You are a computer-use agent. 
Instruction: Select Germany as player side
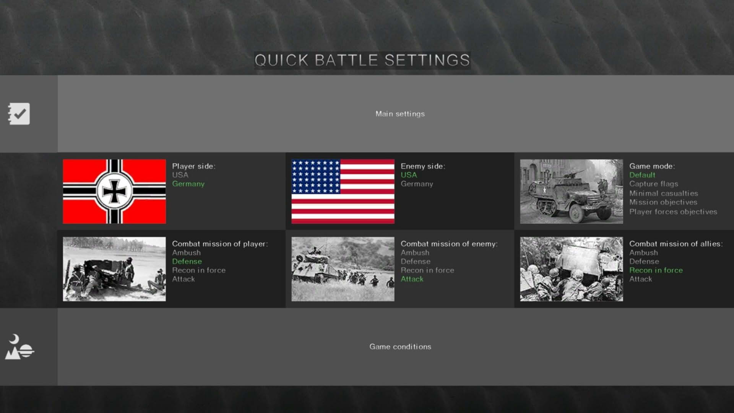188,184
